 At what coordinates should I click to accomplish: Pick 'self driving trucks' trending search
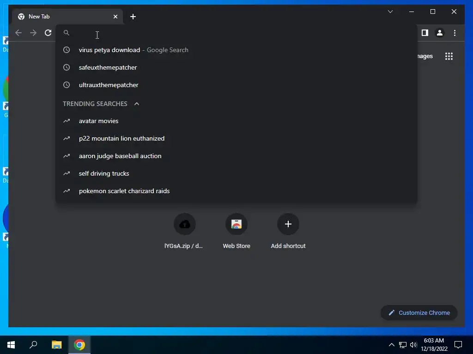(x=236, y=173)
